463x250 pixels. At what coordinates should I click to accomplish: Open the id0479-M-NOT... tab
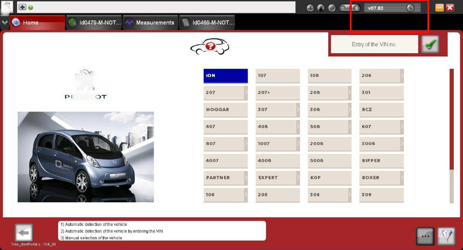coord(94,22)
